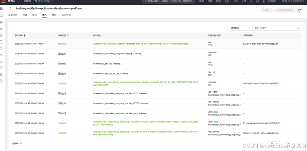Screen dimensions: 307x151
Task: Open the 资源名称 filter dropdown
Action: [x=240, y=28]
